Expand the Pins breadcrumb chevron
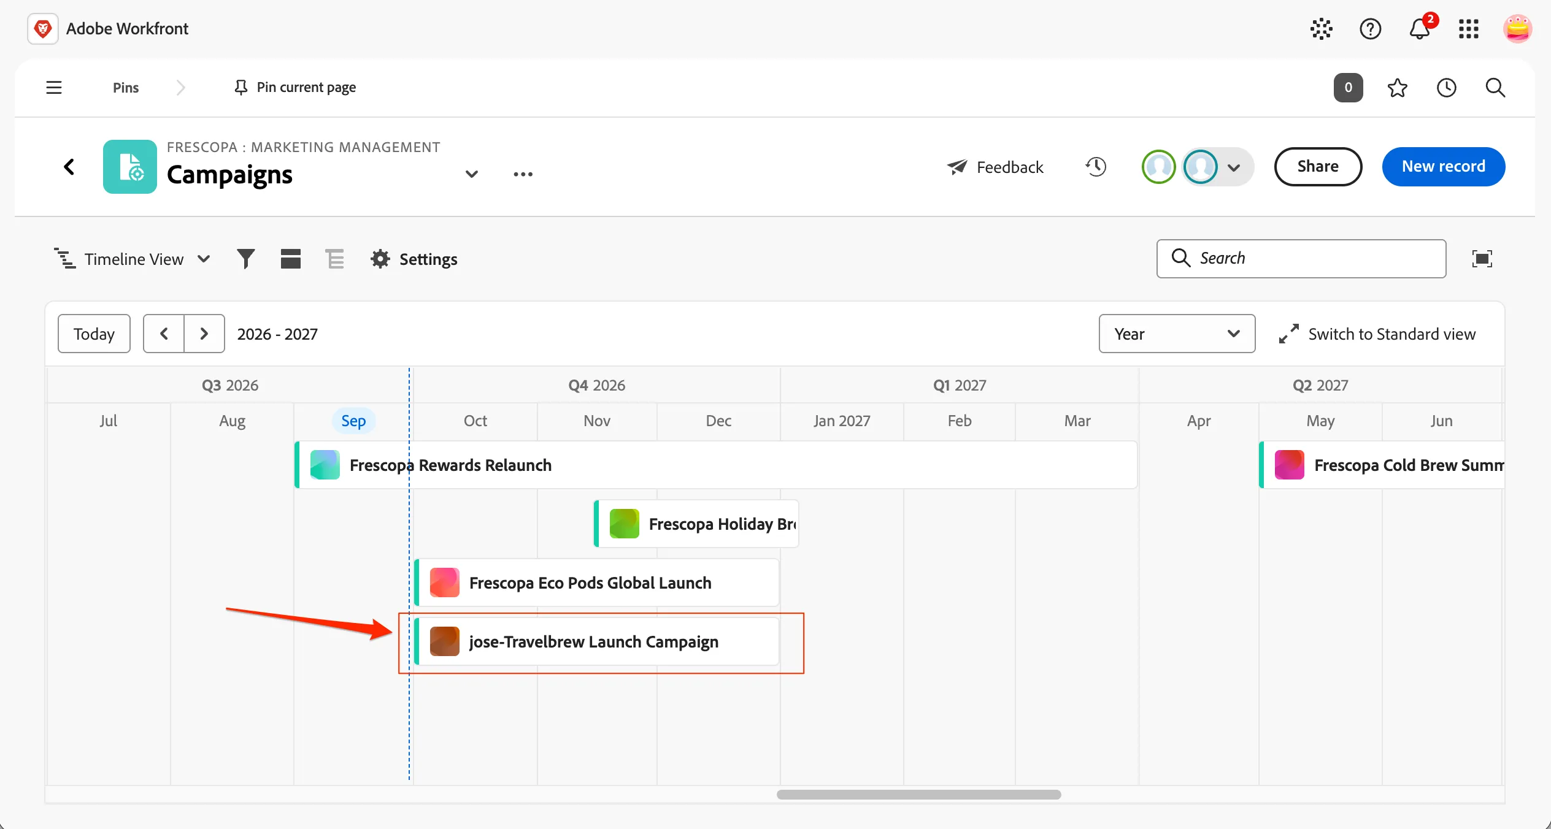Viewport: 1551px width, 829px height. [x=180, y=88]
